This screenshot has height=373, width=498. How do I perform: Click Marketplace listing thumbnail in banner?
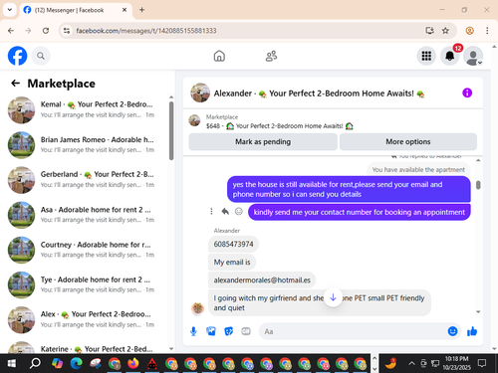[194, 120]
